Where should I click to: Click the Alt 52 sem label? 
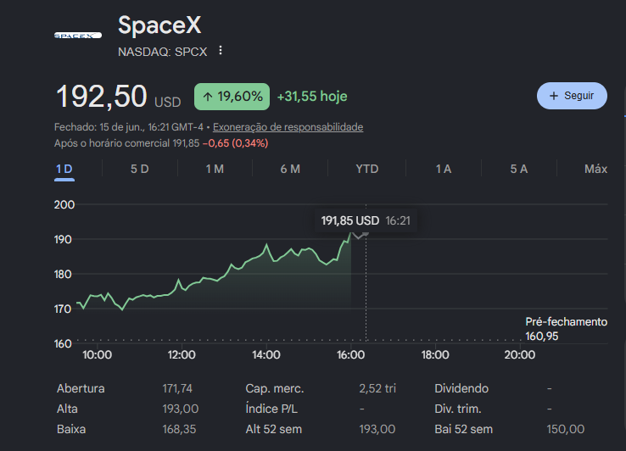pos(274,430)
